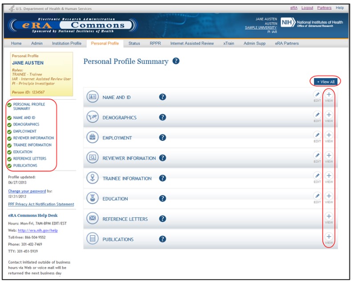Open the Internet Assisted Review tab

192,44
